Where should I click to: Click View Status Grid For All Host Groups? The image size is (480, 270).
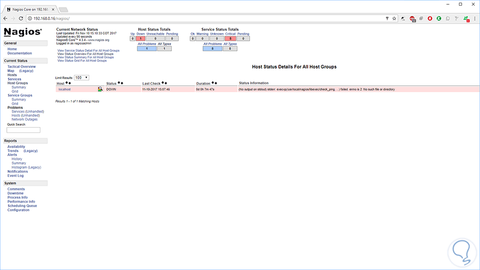point(82,60)
